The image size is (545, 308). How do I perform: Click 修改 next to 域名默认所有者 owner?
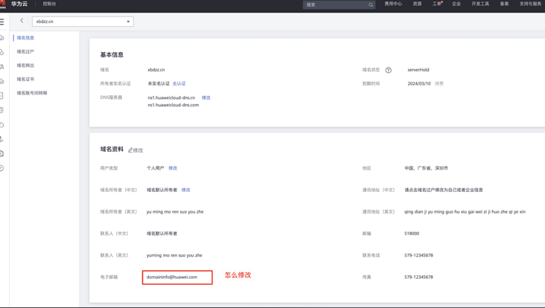tap(186, 190)
